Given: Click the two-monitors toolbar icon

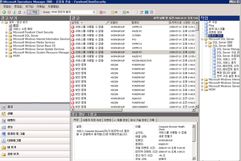Looking at the screenshot, I should [146, 12].
